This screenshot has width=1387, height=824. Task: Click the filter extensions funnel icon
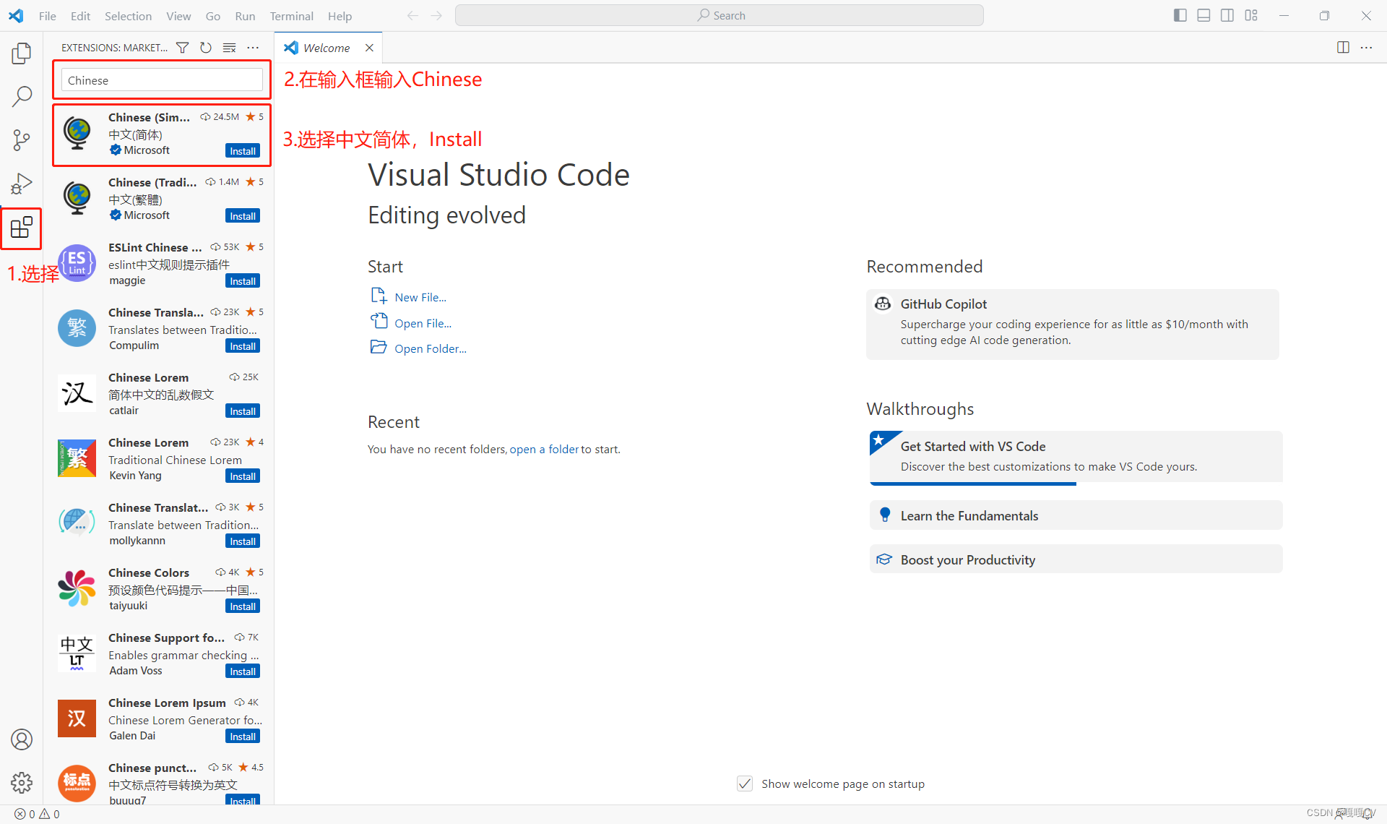click(183, 48)
